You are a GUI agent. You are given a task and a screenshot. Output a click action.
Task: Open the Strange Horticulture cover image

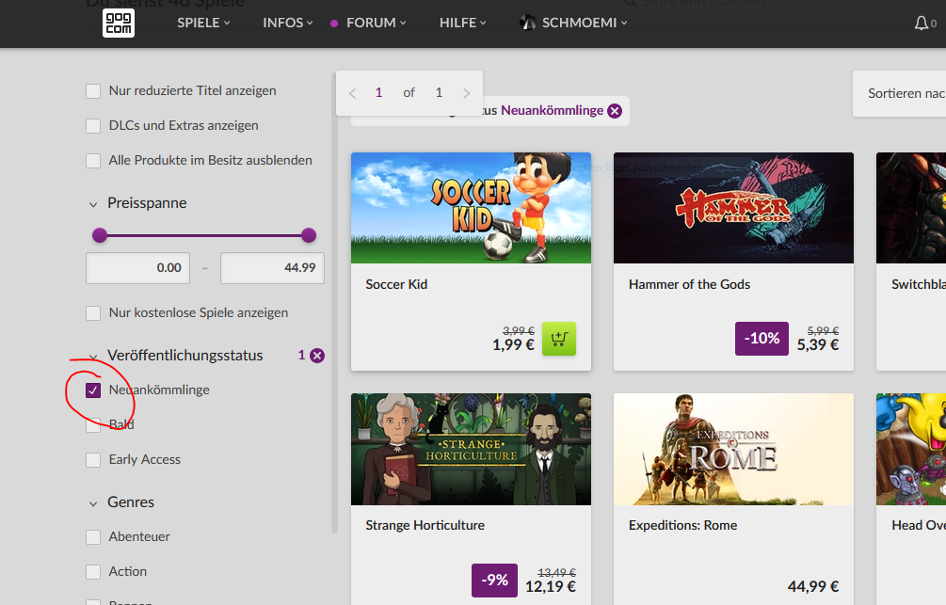click(472, 450)
